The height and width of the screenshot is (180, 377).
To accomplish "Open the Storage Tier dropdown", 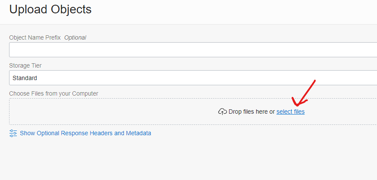I will coord(193,78).
